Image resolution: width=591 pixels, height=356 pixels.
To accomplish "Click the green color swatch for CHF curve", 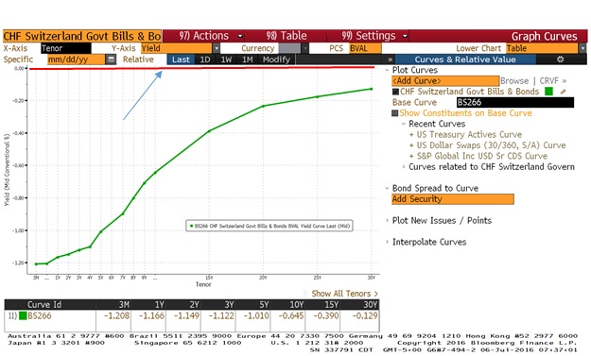I will pos(548,92).
